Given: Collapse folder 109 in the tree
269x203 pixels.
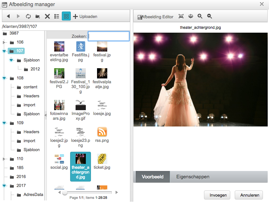Looking at the screenshot, I should click(x=4, y=123).
